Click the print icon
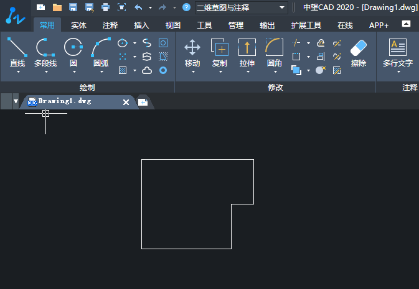This screenshot has width=419, height=289. tap(106, 7)
